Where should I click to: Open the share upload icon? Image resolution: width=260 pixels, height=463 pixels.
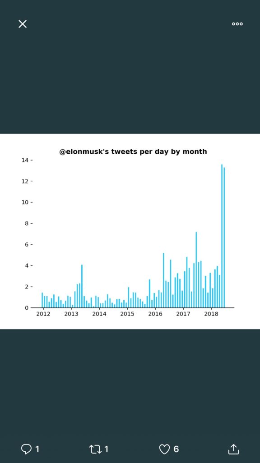tap(233, 449)
